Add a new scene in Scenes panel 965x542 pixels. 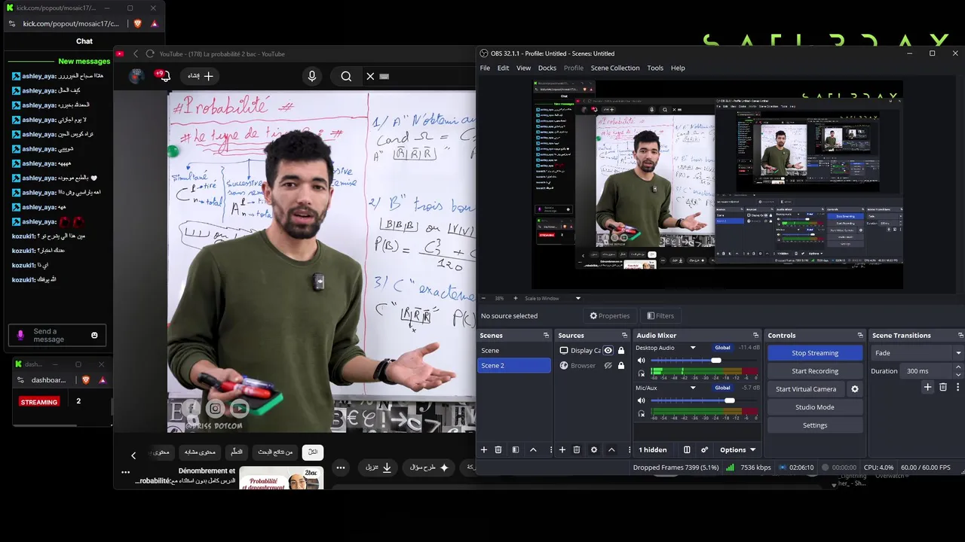(x=484, y=449)
